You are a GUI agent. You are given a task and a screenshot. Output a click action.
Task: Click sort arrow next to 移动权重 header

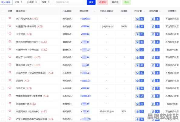click(x=160, y=11)
